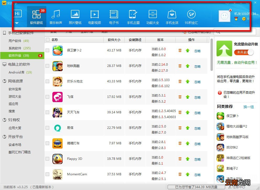The image size is (260, 190).
Task: Select 软件升级 (39) in sidebar
Action: coord(22,56)
